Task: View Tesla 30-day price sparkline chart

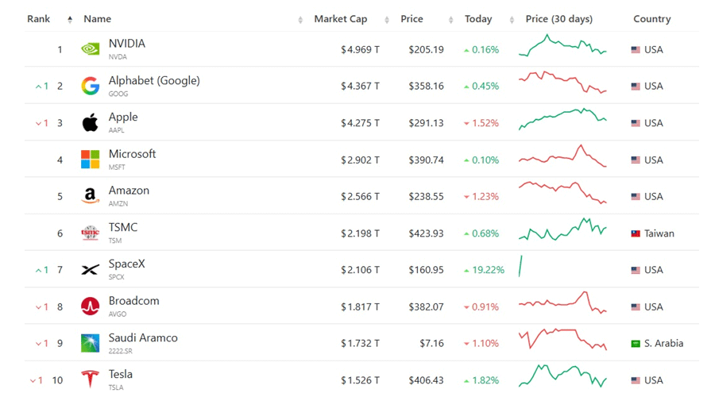Action: click(x=562, y=376)
